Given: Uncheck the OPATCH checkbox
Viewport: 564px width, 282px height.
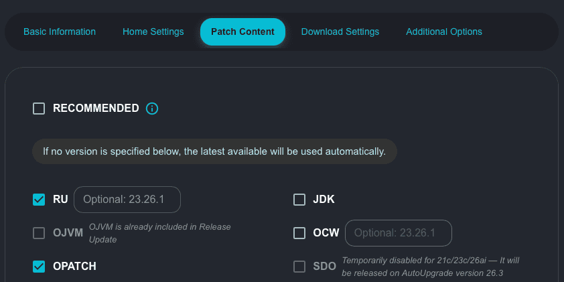Looking at the screenshot, I should [x=39, y=266].
